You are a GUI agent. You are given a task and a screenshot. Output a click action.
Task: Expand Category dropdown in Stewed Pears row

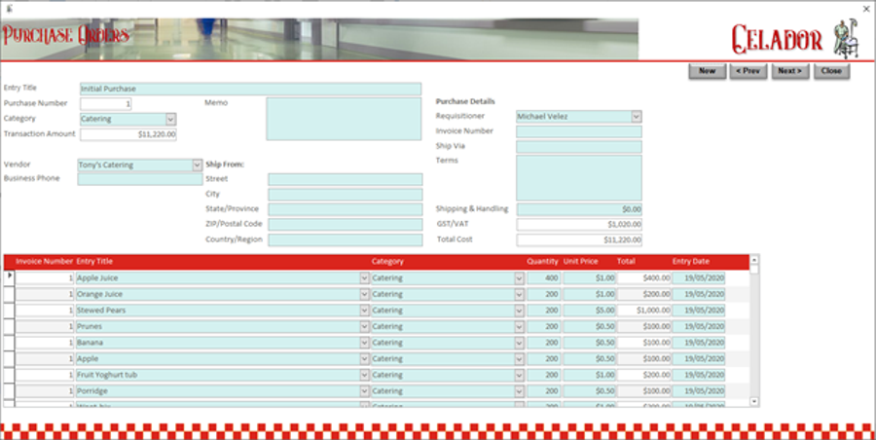(x=519, y=311)
